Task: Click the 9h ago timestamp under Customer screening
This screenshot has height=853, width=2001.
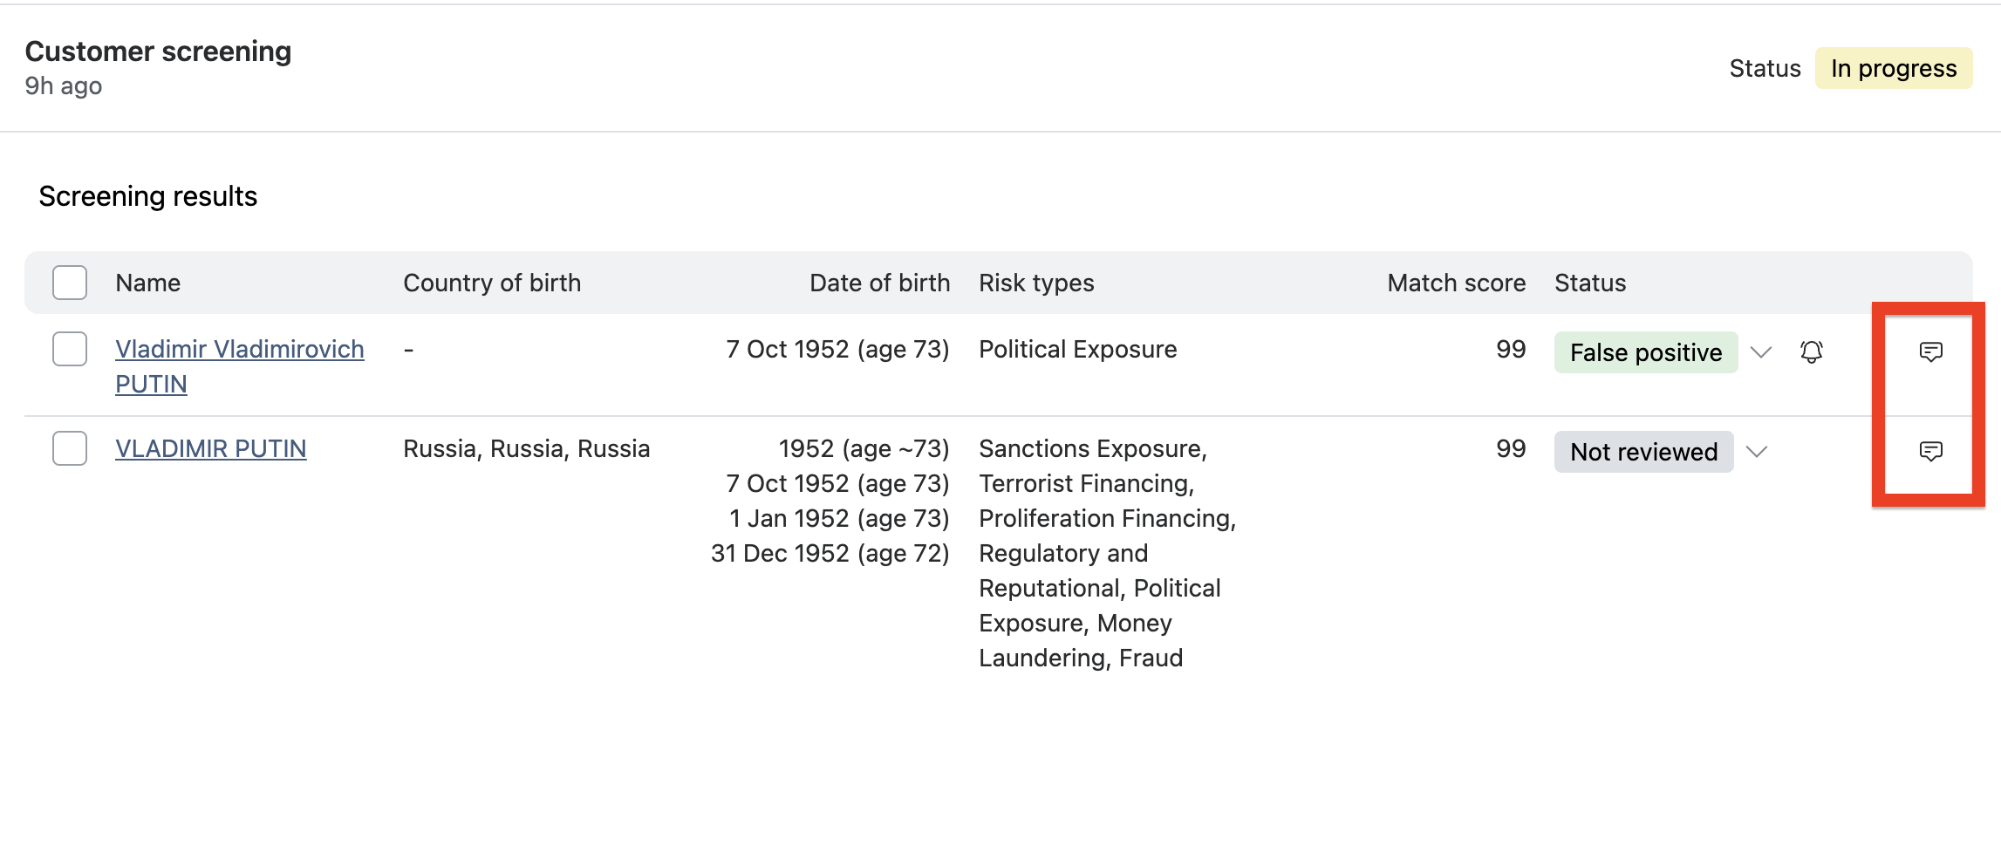Action: 63,85
